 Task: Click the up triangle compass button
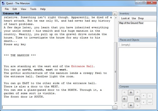click(144, 96)
